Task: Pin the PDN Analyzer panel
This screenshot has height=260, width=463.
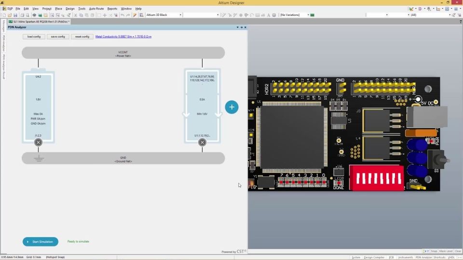Action: pos(242,27)
